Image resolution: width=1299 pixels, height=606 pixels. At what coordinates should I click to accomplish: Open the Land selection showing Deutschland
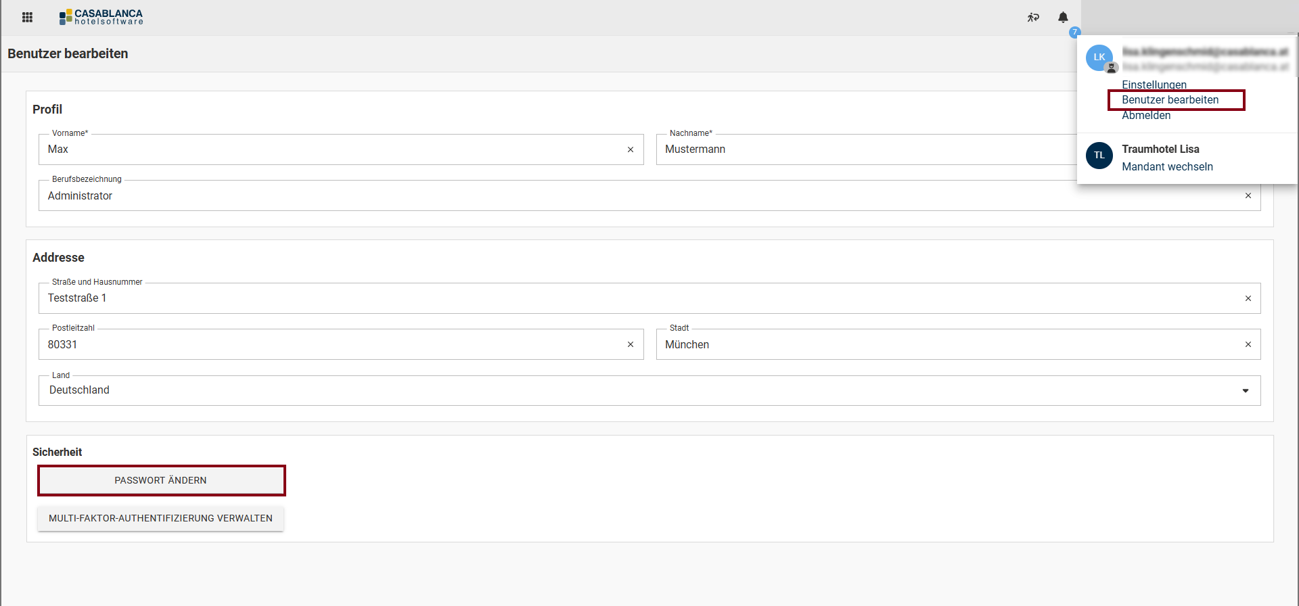click(x=609, y=391)
